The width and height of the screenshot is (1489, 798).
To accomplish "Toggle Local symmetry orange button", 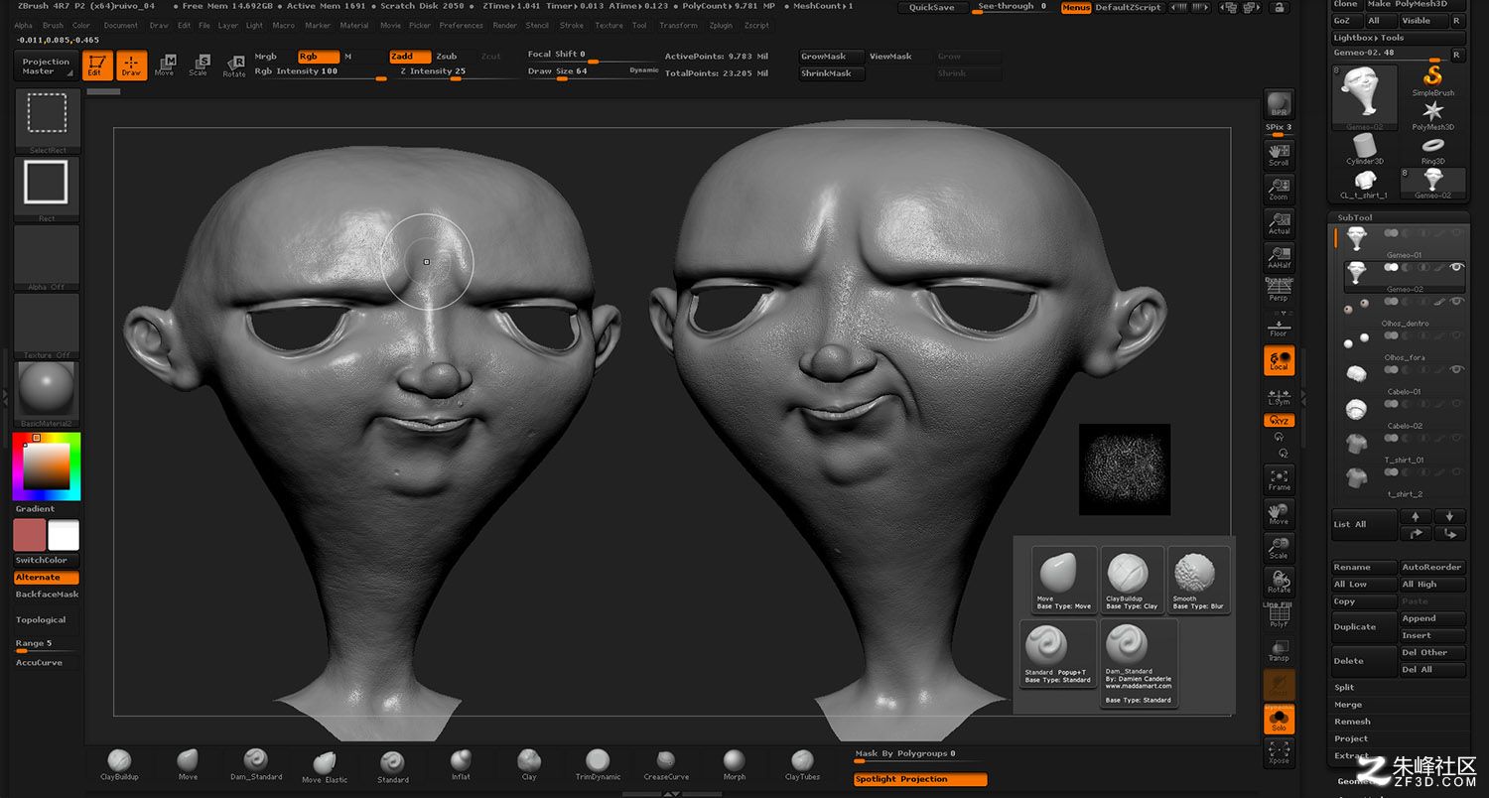I will point(1279,360).
